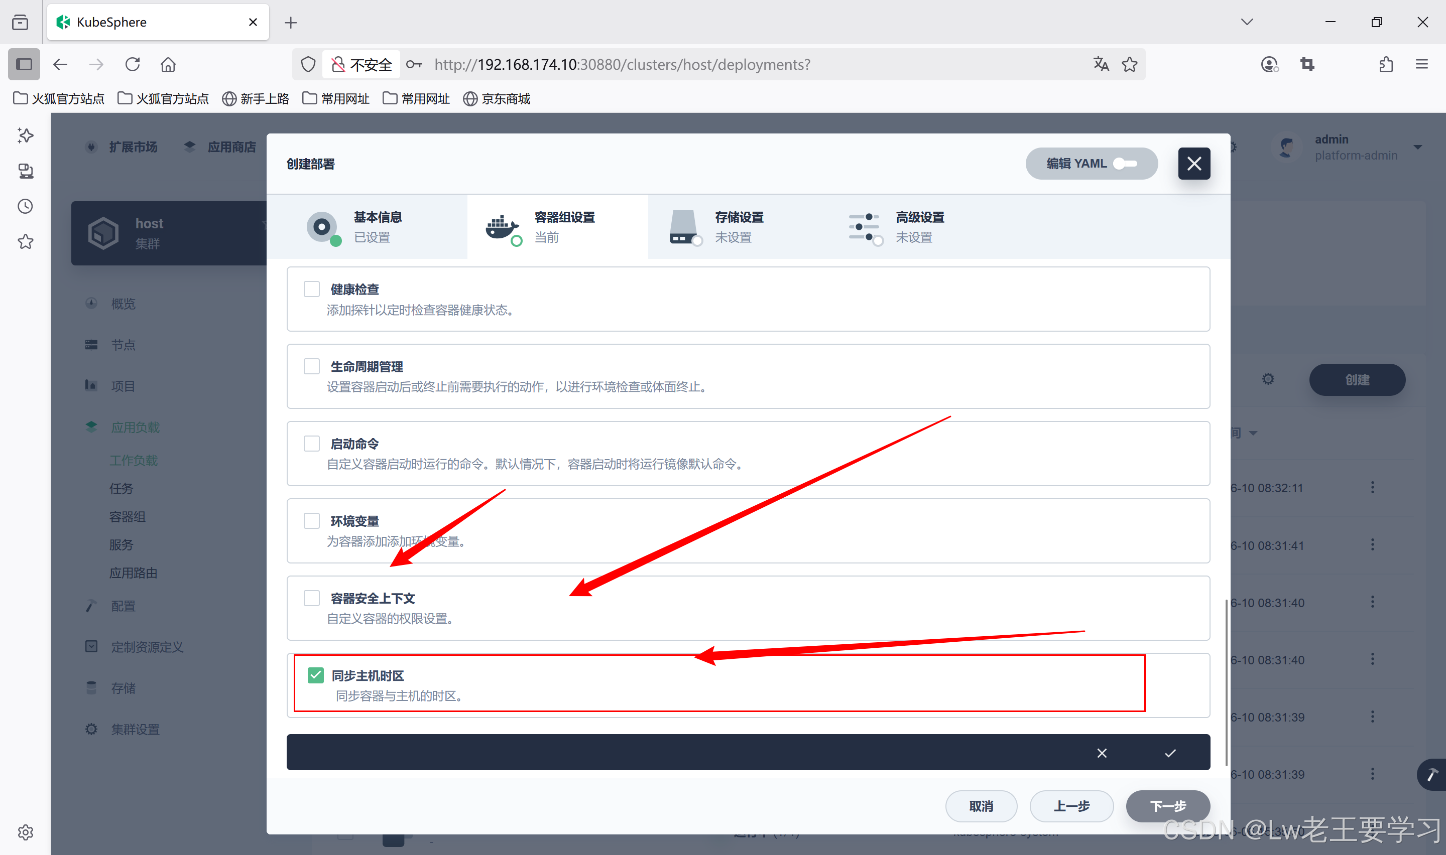Open row menu for 08:31:41 entry

1372,544
